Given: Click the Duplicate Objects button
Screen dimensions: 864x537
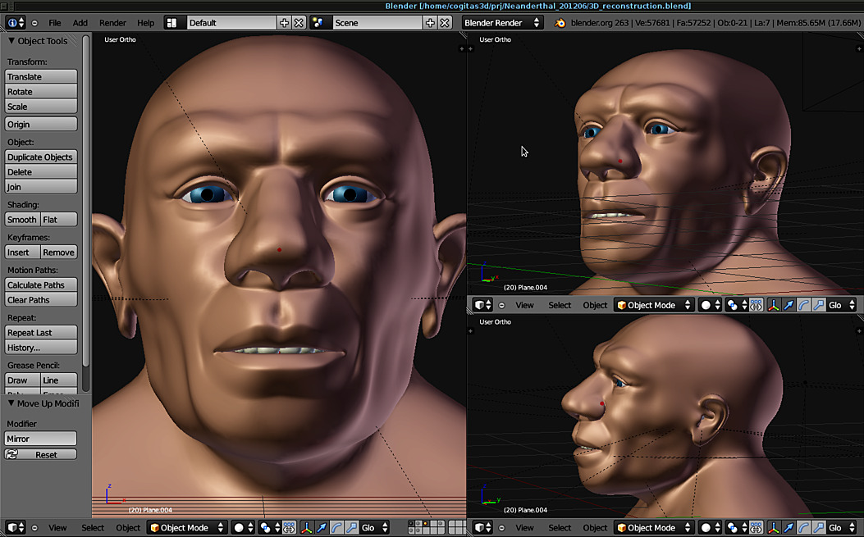Looking at the screenshot, I should click(41, 157).
